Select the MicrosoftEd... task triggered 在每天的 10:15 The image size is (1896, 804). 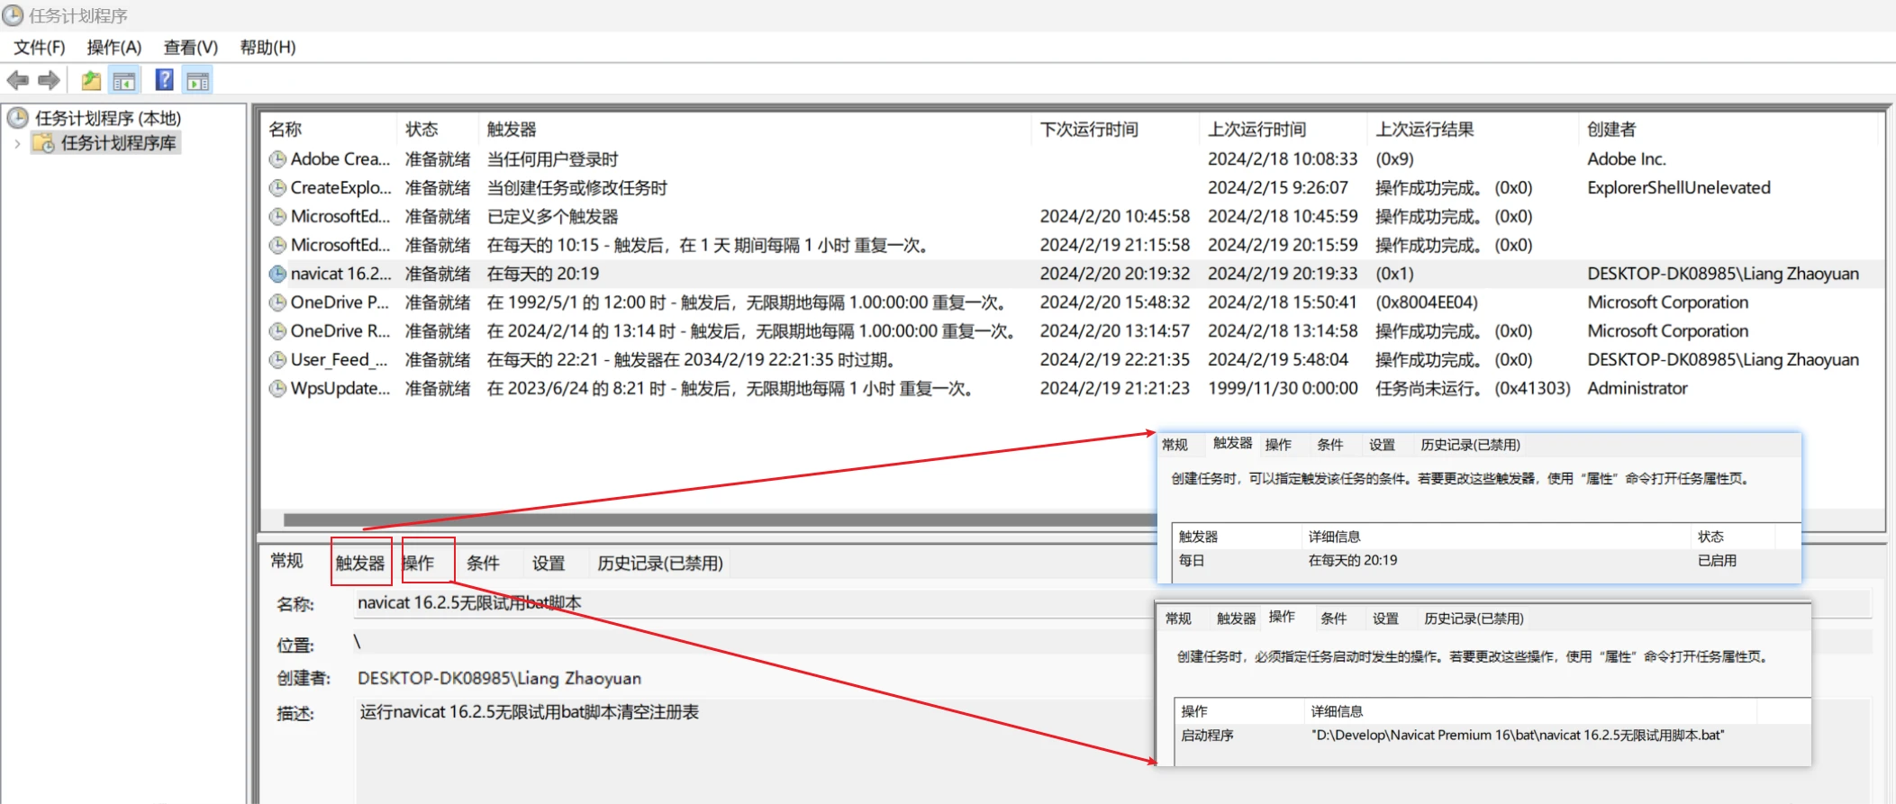pyautogui.click(x=340, y=246)
